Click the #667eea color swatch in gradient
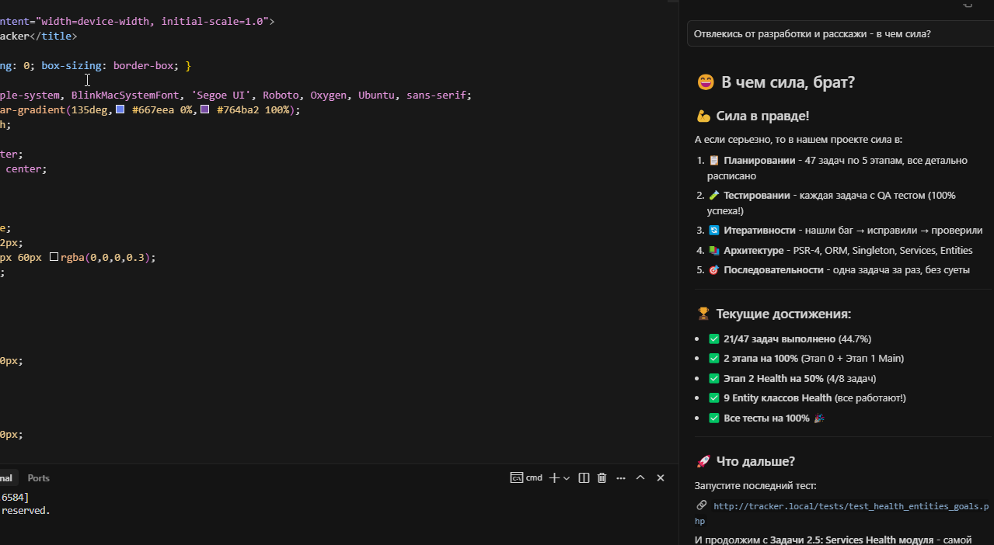 point(120,110)
